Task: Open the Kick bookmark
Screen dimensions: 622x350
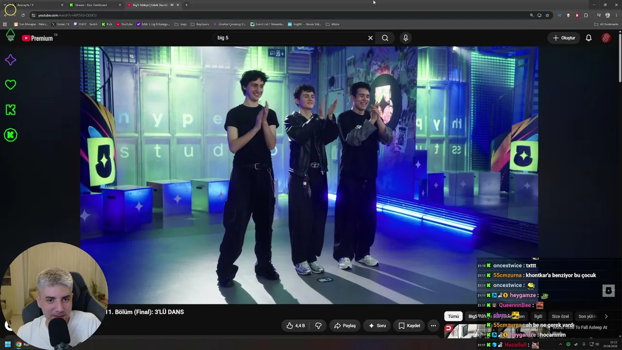Action: [107, 24]
